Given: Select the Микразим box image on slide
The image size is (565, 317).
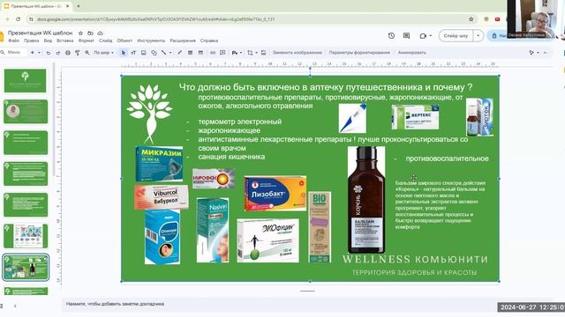Looking at the screenshot, I should tap(159, 164).
